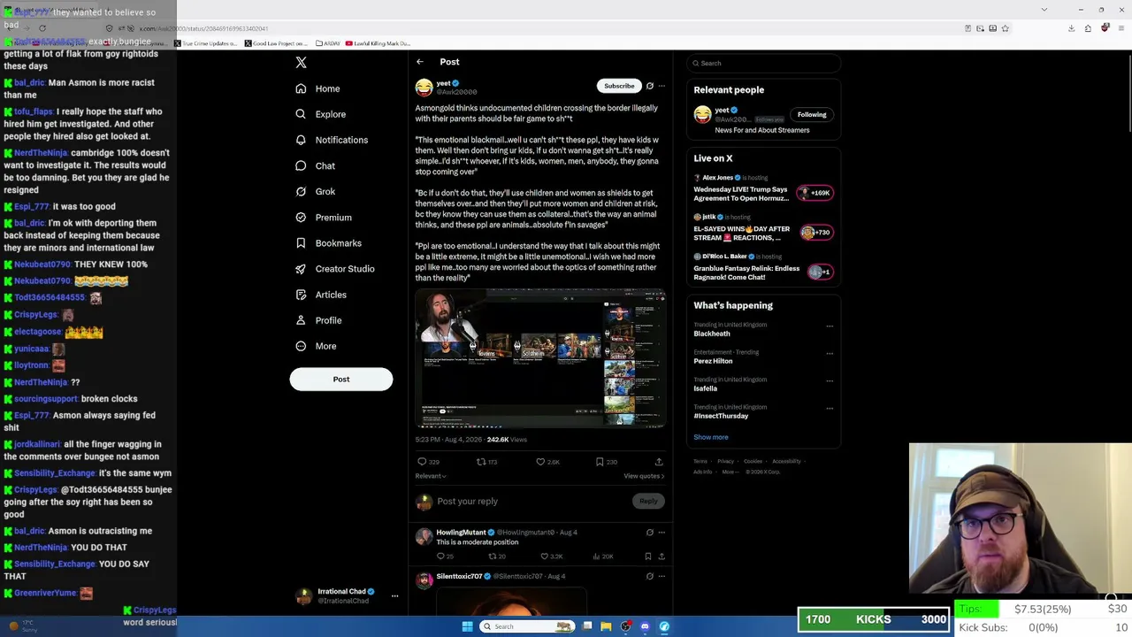Open the Lawful Killing Mark Du... bookmark
Image resolution: width=1132 pixels, height=637 pixels.
tap(378, 43)
